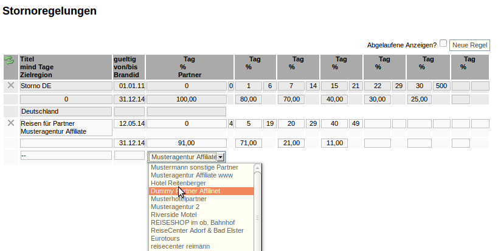Image resolution: width=498 pixels, height=251 pixels.
Task: Select the 500 day value field
Action: coord(441,86)
